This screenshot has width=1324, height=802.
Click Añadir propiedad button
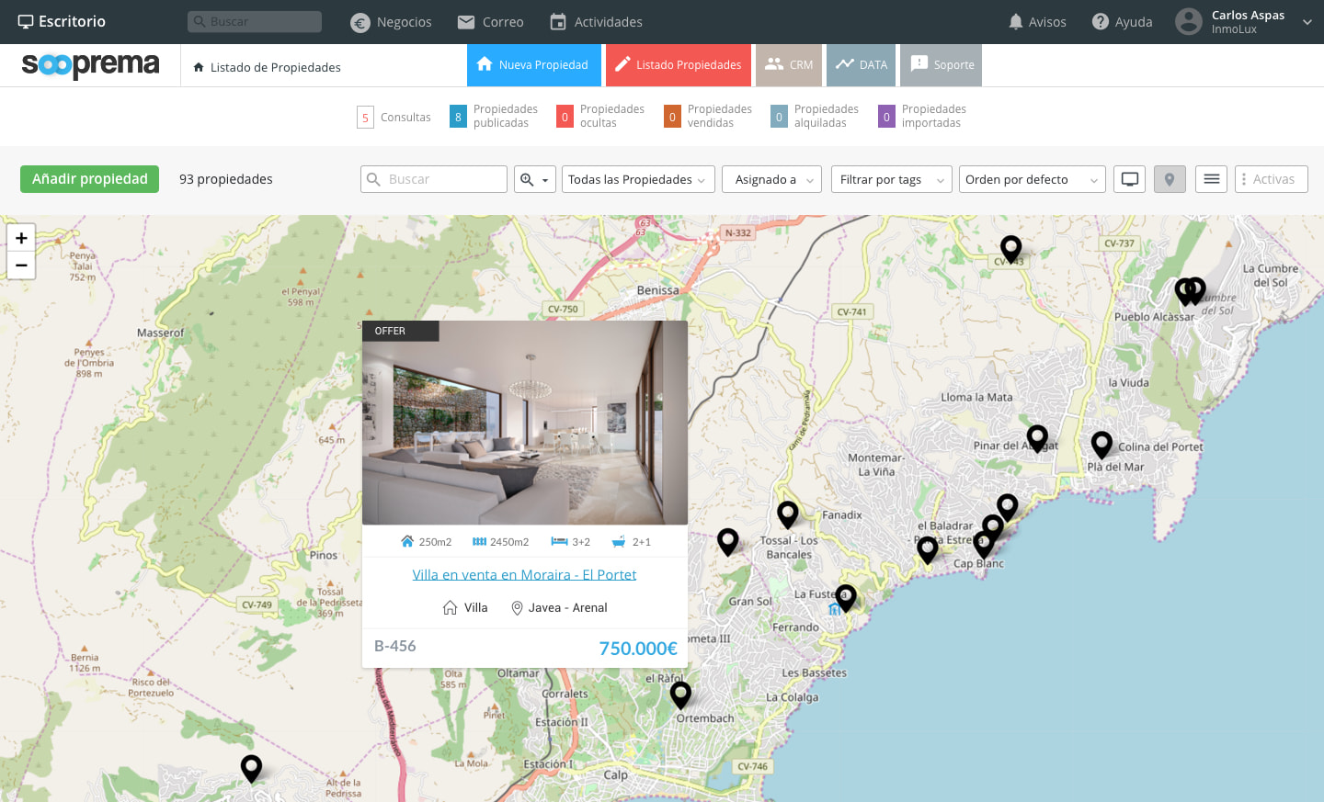click(89, 179)
